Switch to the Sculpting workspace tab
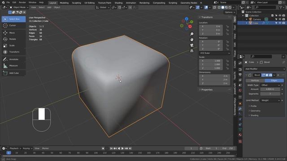287x161 pixels. [x=76, y=3]
